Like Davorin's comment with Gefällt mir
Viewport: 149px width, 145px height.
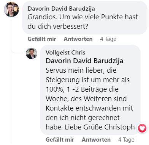click(42, 39)
